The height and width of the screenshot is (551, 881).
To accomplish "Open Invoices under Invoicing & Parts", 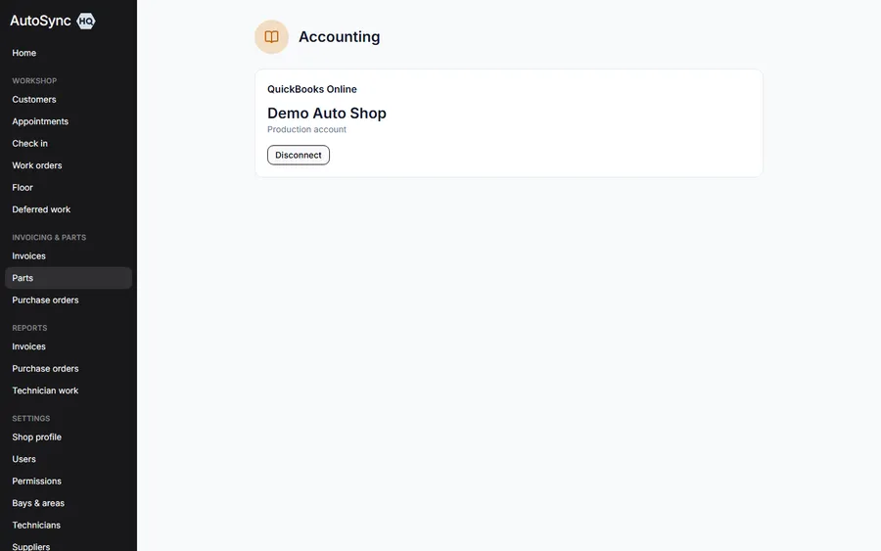I will pyautogui.click(x=28, y=255).
